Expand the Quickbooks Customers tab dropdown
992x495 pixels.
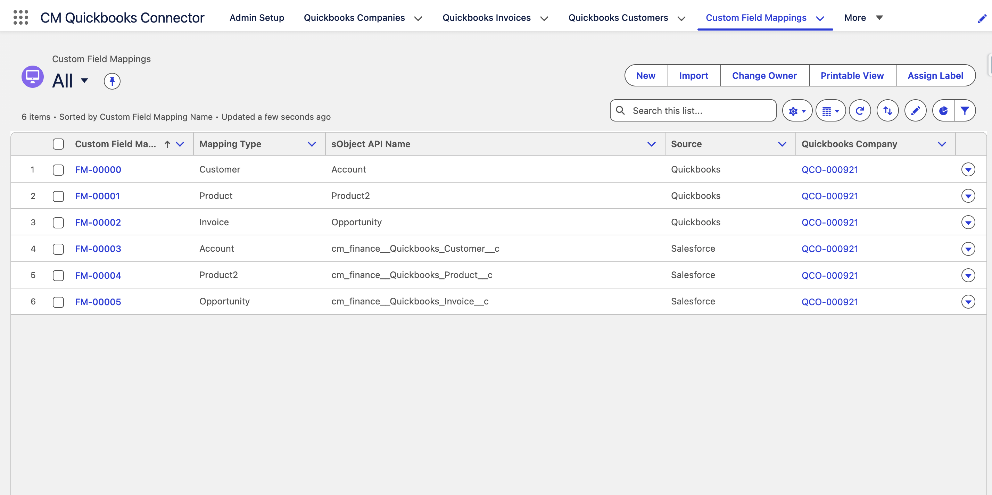tap(681, 18)
